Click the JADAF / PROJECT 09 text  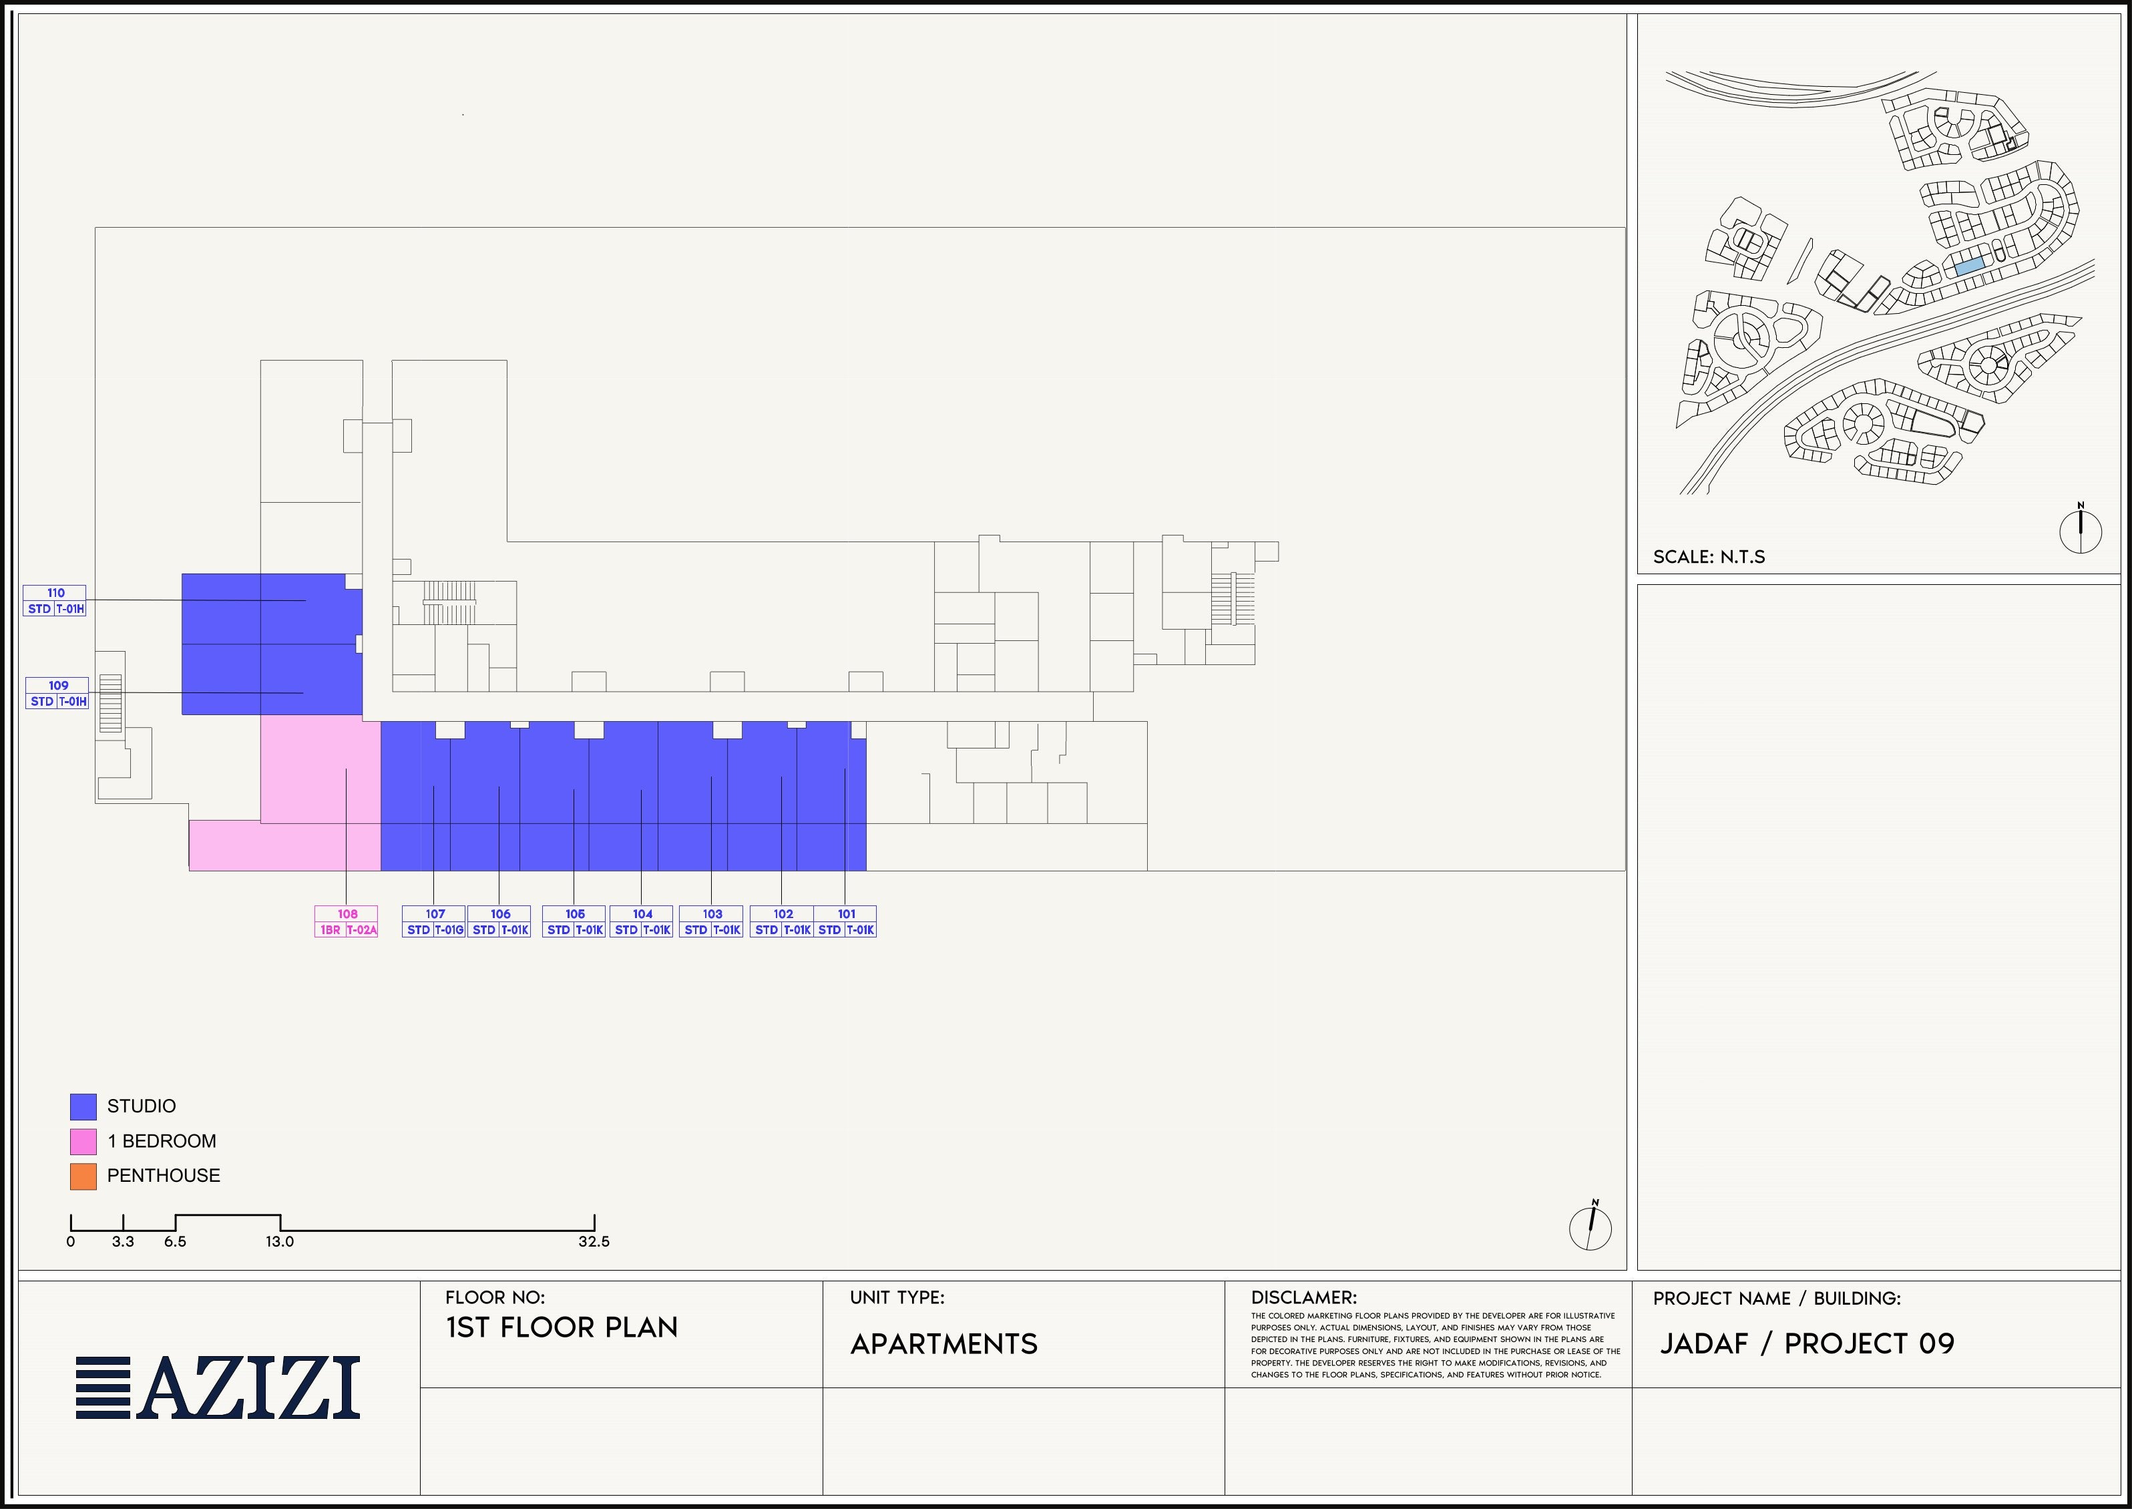point(1807,1343)
